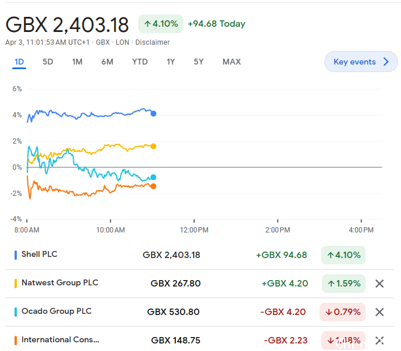Click Natwest 1.59% gain badge
This screenshot has width=401, height=351.
tap(343, 284)
